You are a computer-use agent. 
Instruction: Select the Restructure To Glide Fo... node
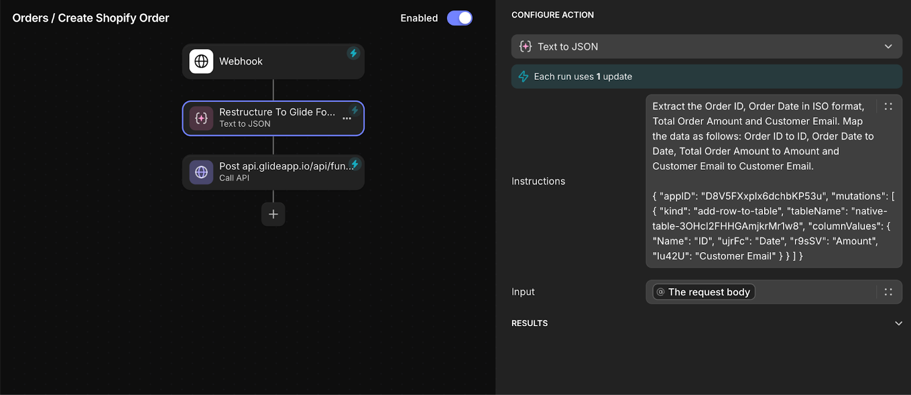[x=273, y=118]
